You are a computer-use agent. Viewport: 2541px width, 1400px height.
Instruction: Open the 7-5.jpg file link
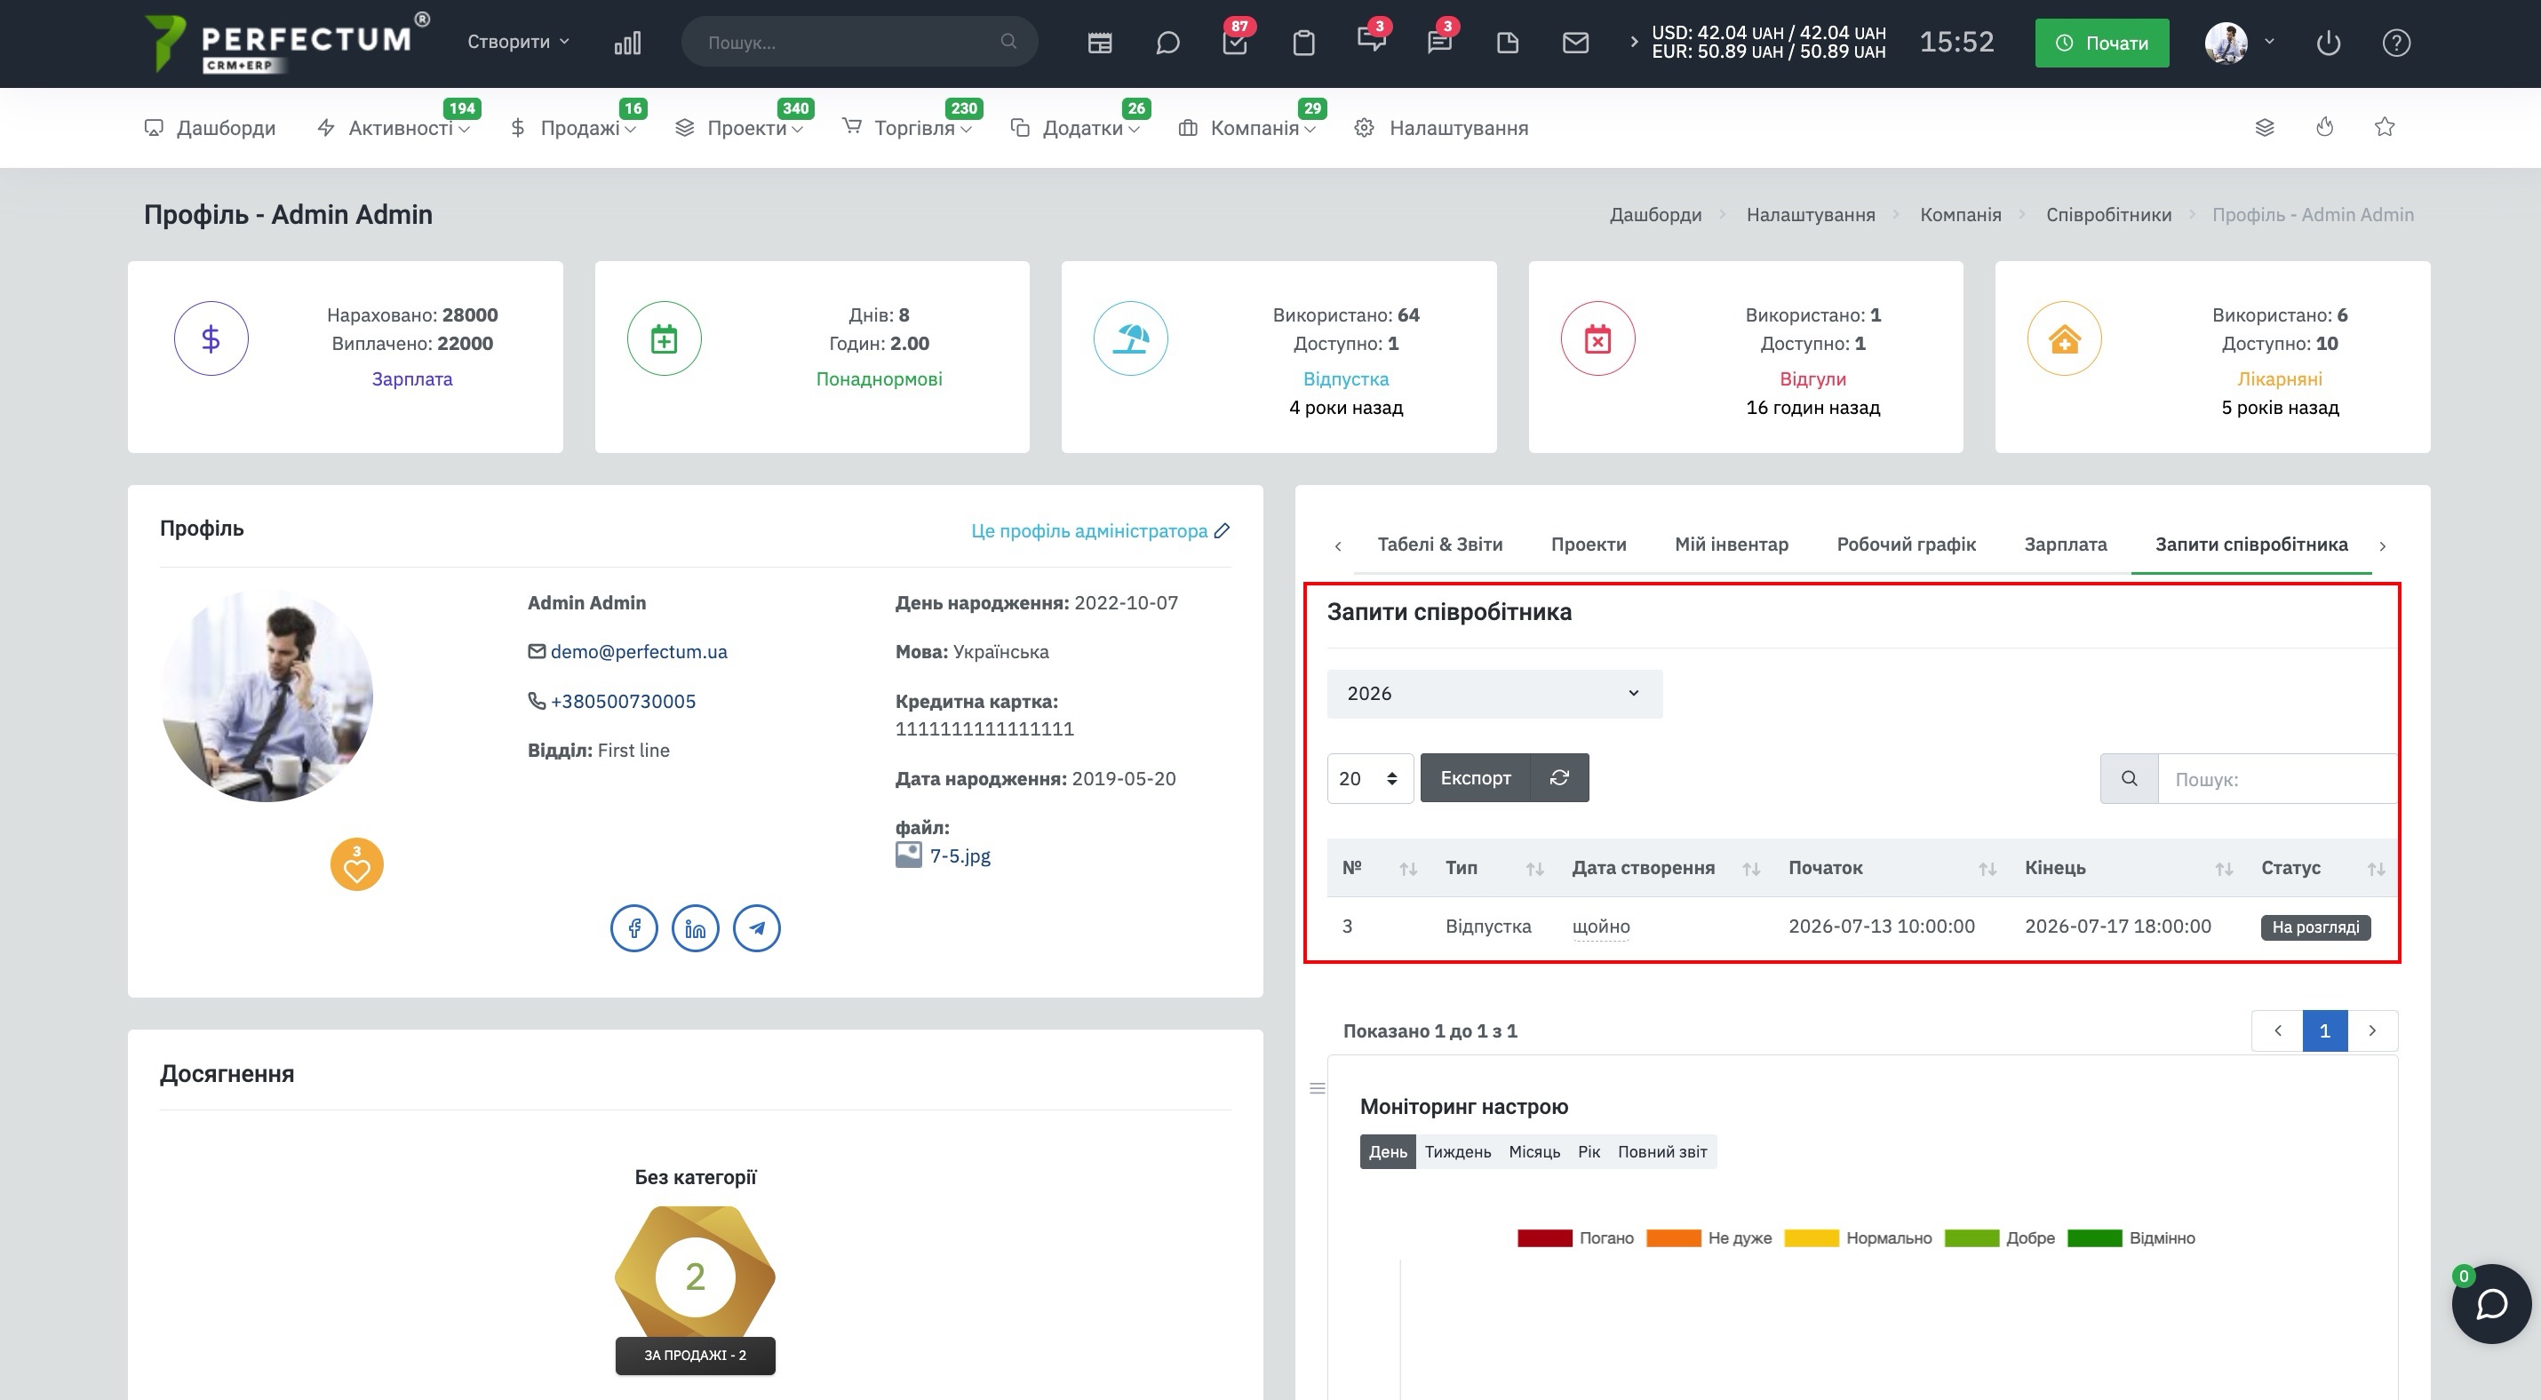(960, 855)
